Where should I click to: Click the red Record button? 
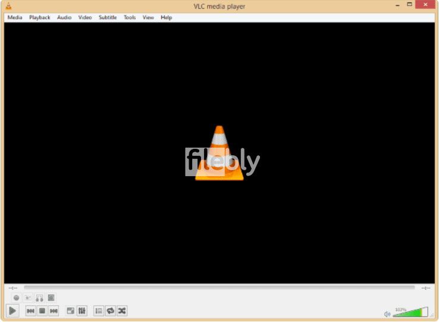(x=16, y=298)
